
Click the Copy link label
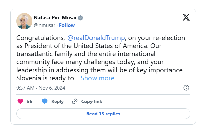(x=91, y=101)
